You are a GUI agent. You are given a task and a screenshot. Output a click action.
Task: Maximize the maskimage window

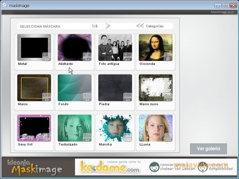(x=225, y=6)
